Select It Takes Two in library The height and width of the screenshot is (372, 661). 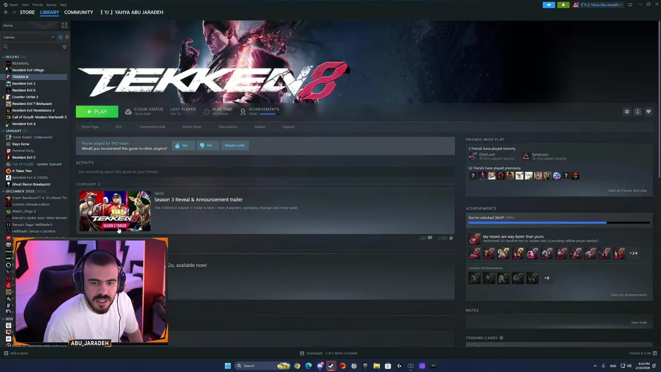click(22, 171)
